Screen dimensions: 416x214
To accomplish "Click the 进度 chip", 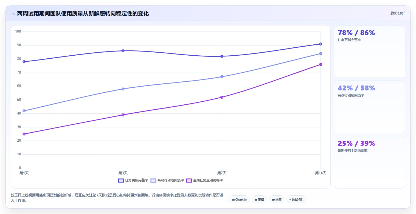I will [277, 199].
